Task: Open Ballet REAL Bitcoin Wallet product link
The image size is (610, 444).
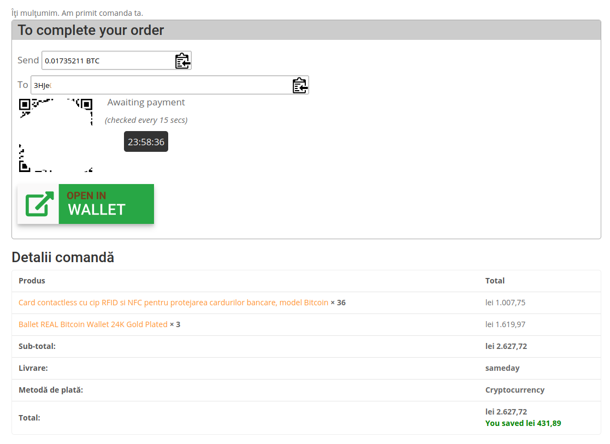Action: click(x=93, y=324)
